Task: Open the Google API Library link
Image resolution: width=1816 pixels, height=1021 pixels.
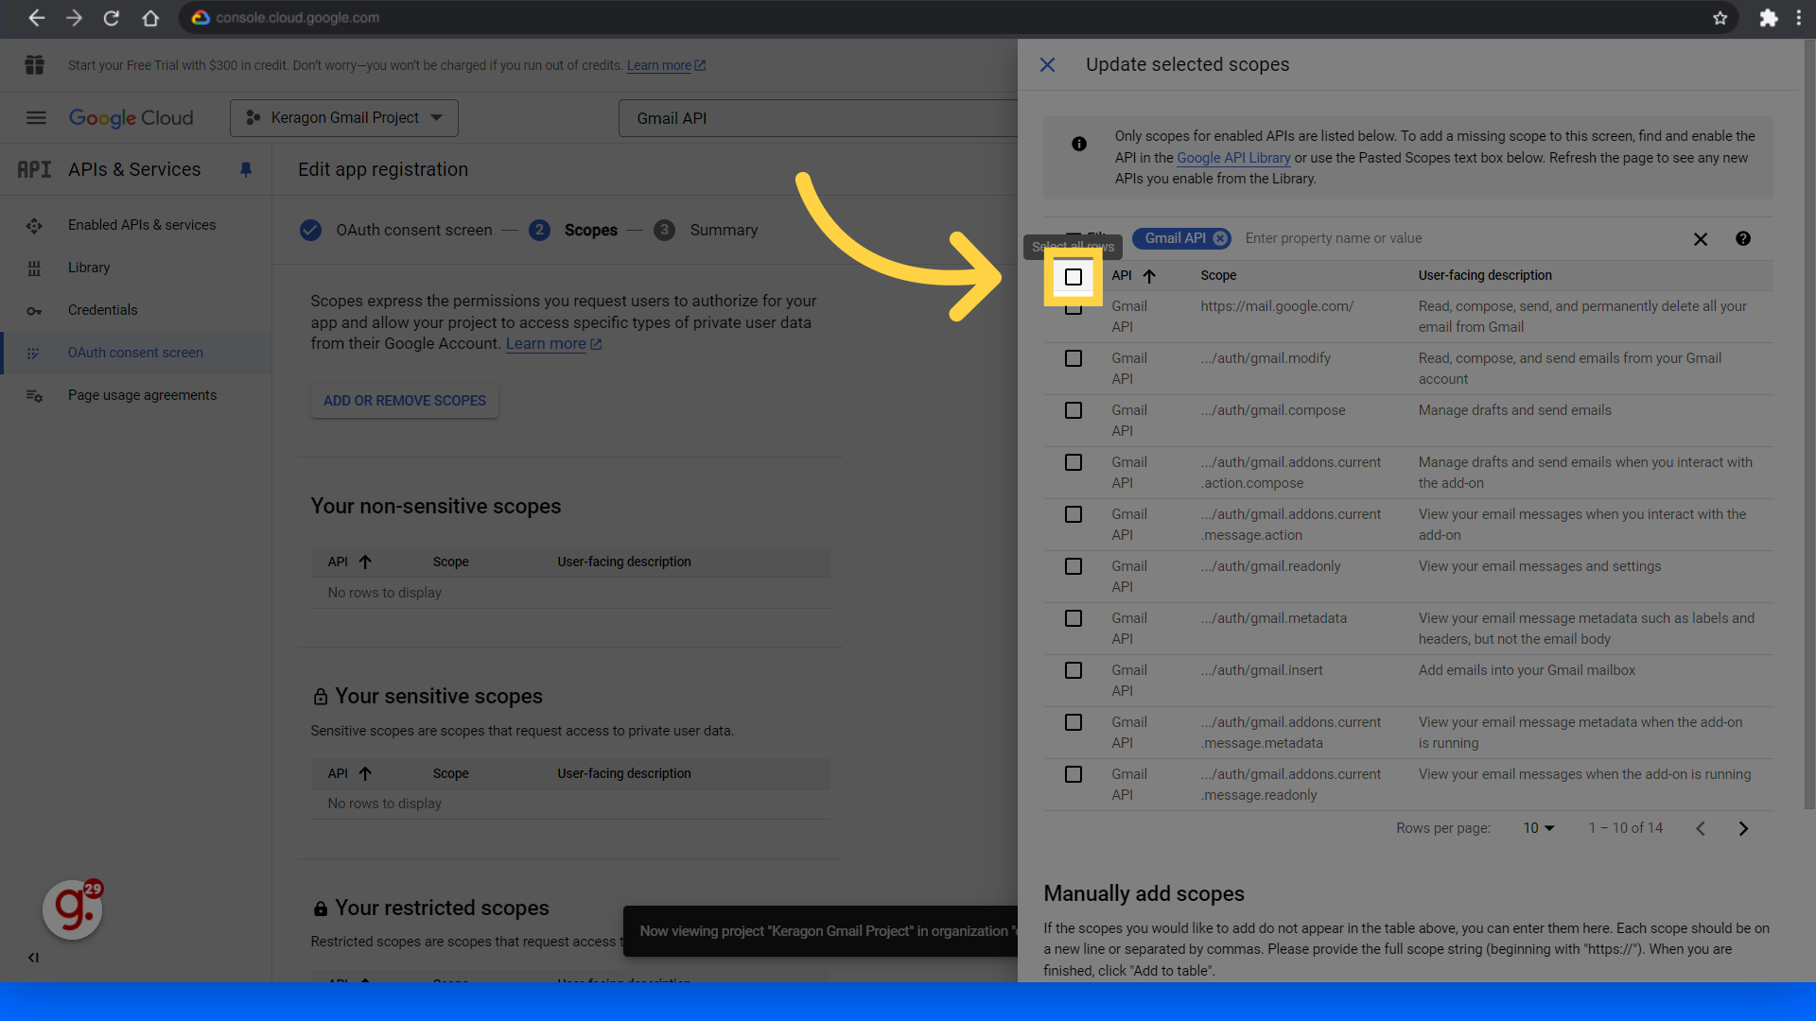Action: tap(1233, 159)
